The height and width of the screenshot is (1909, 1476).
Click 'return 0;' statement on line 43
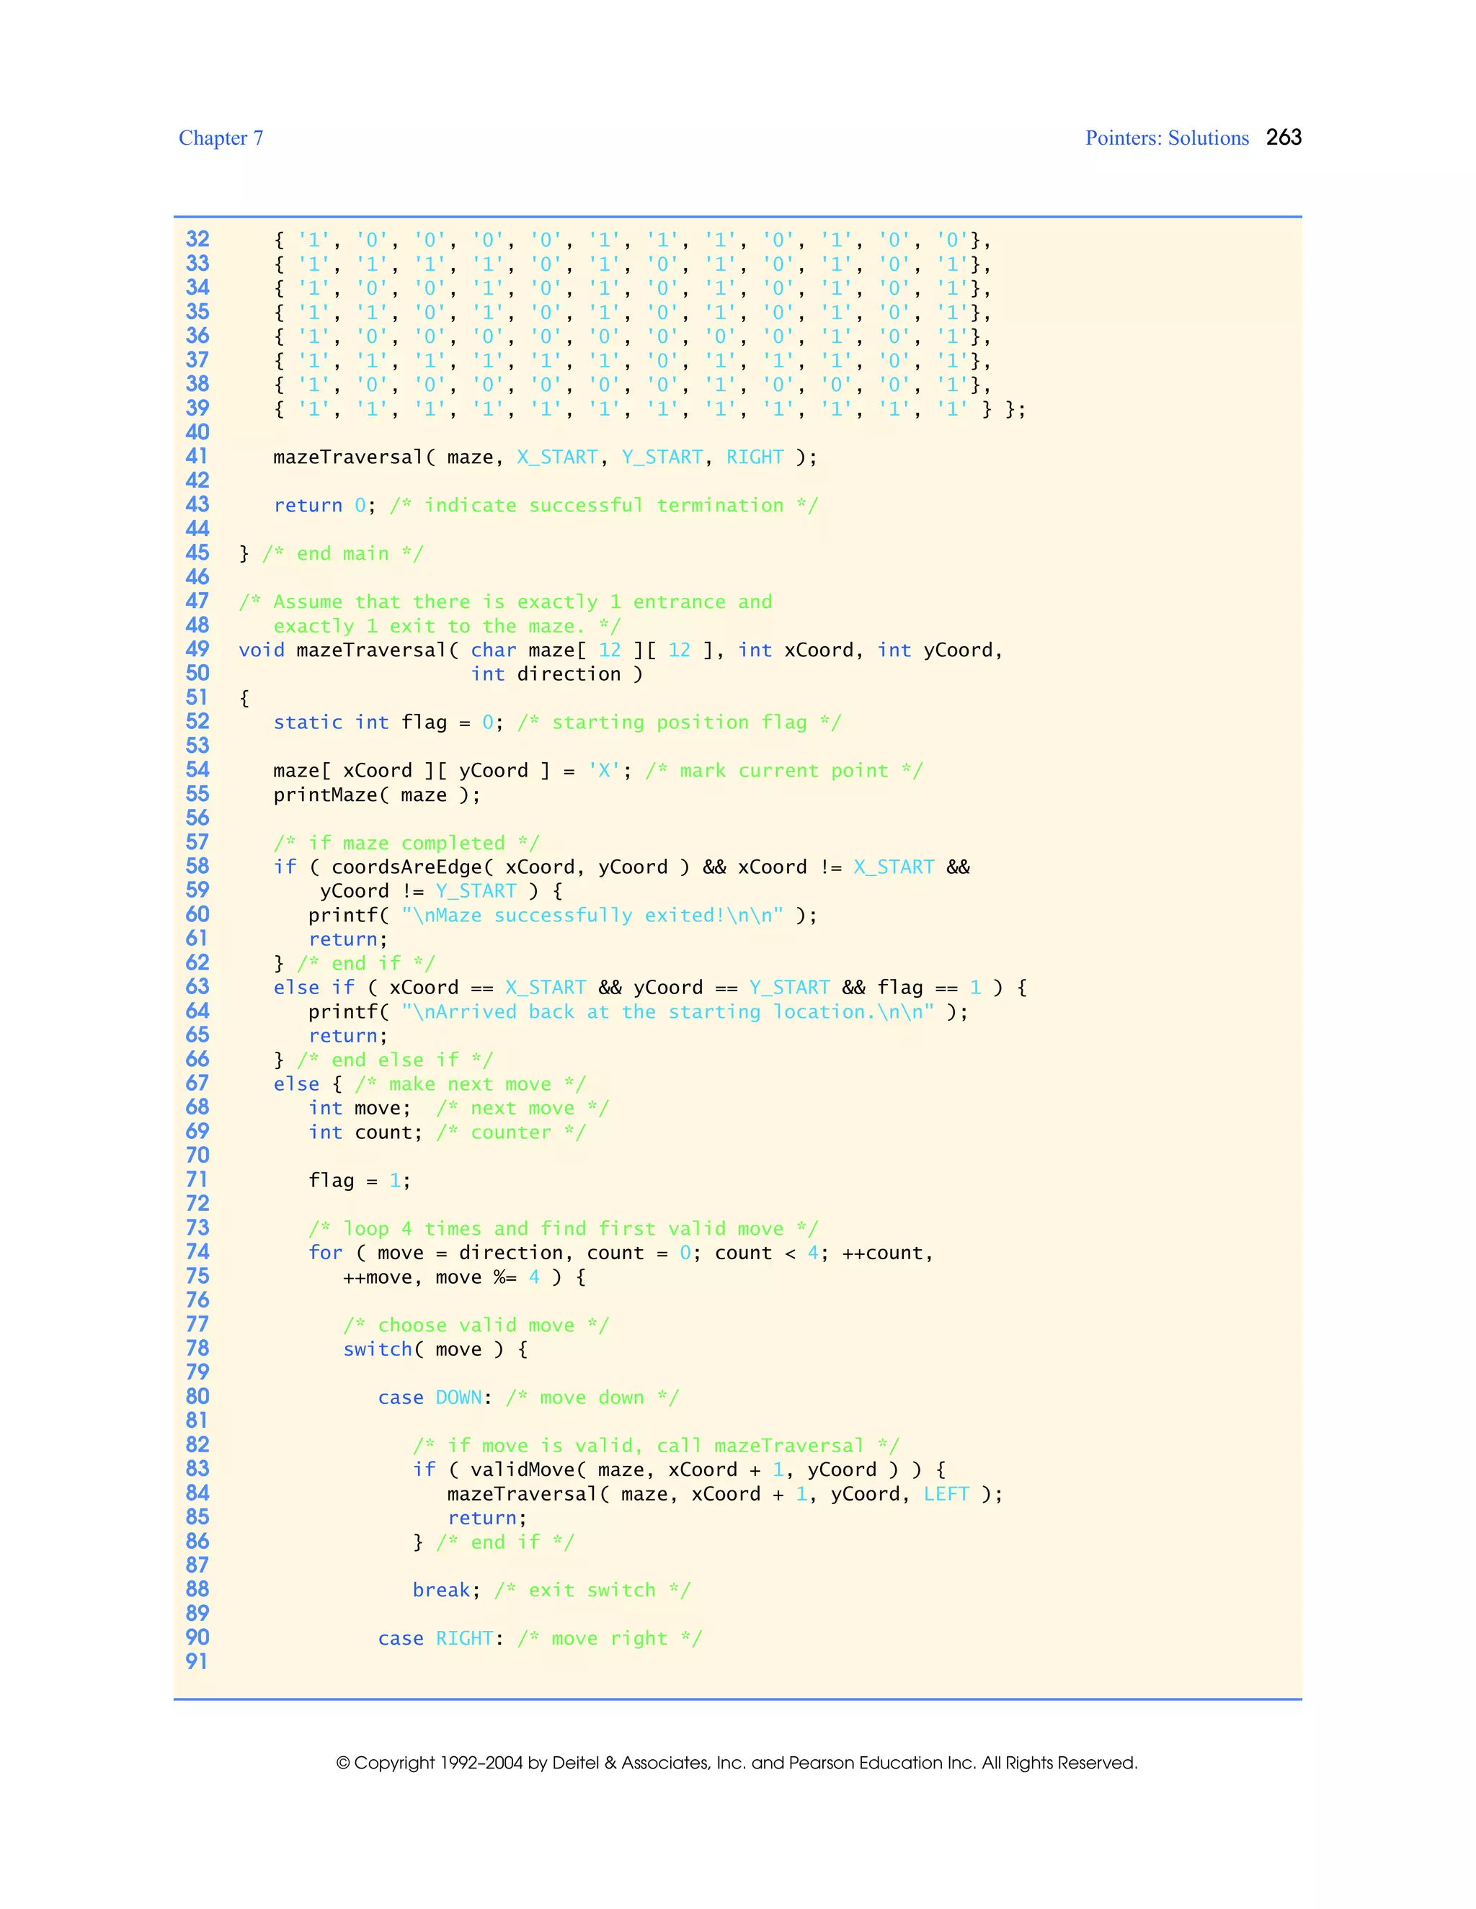324,505
